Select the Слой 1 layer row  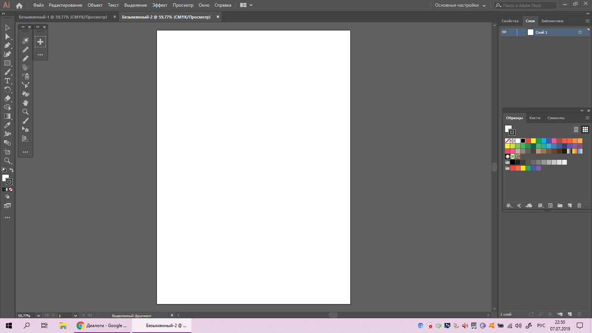coord(544,32)
